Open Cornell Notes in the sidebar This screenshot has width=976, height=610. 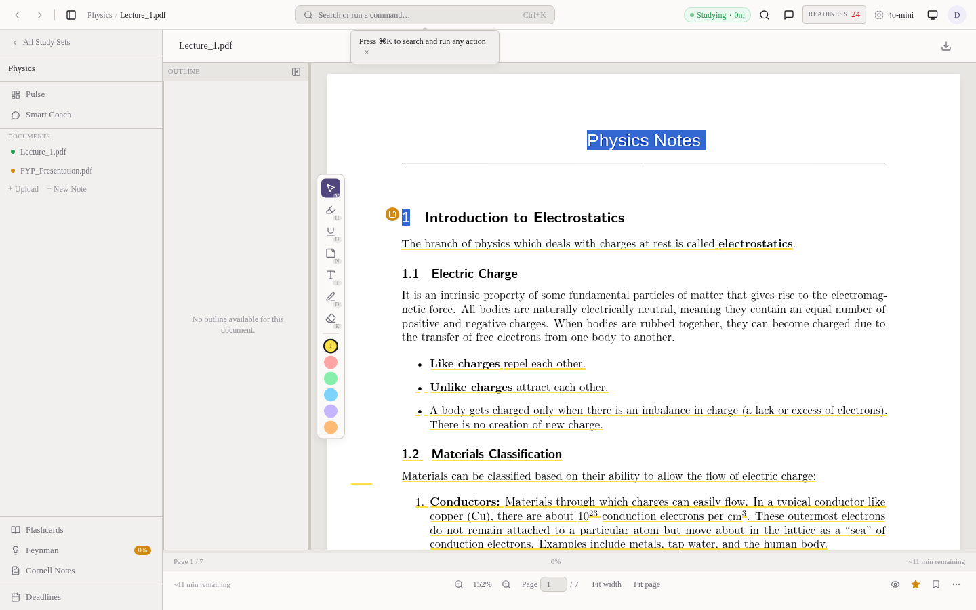81,571
